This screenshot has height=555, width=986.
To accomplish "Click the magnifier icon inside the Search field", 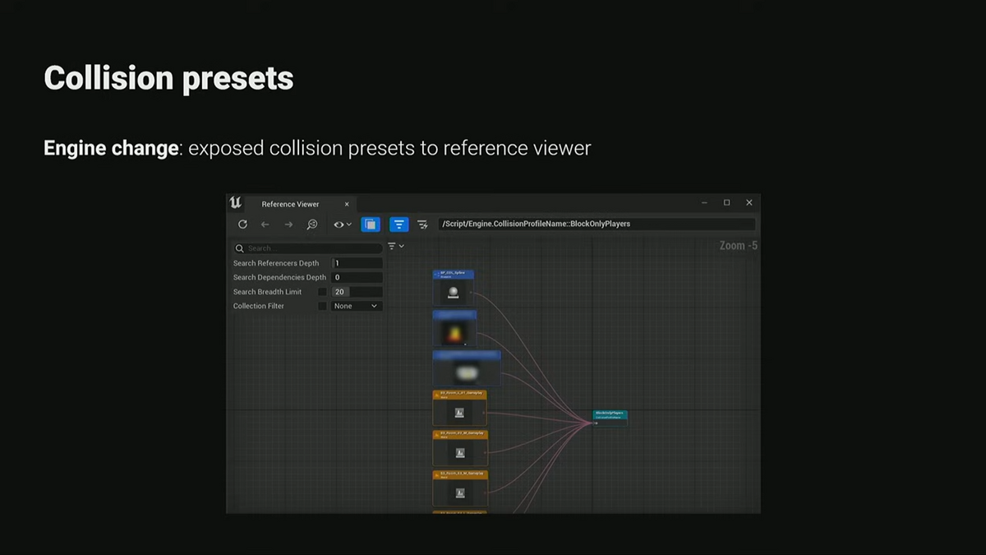I will [239, 248].
